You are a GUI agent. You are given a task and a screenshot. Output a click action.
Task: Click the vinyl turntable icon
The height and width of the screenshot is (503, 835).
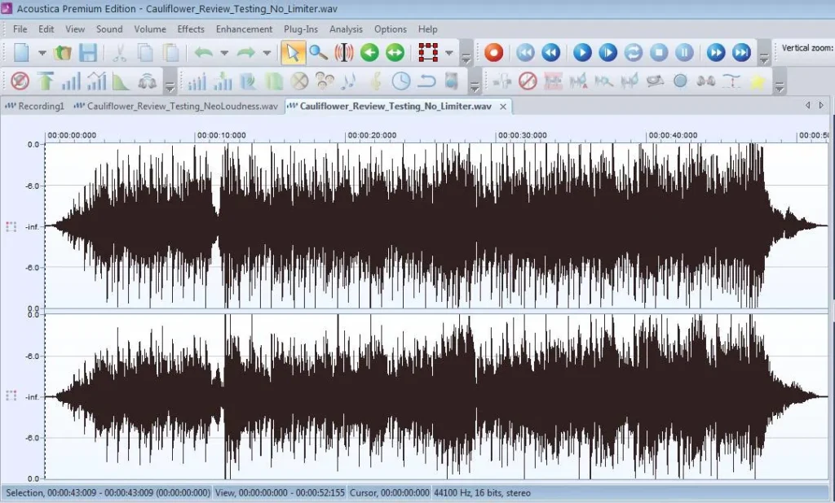coord(655,81)
